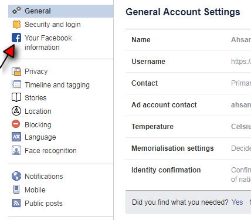The width and height of the screenshot is (251, 220).
Task: Click 'Did you find what you needed?' text
Action: tap(180, 202)
